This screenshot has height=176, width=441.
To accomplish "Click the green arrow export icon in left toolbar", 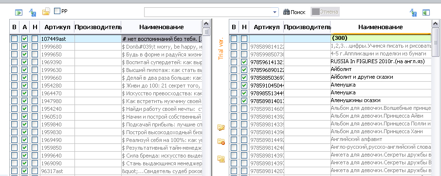I will [18, 12].
